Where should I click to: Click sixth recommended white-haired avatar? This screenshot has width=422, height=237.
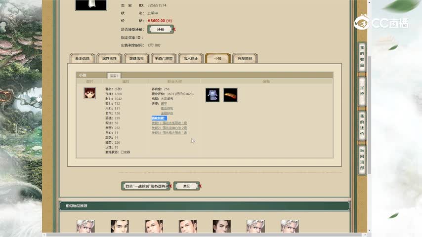click(255, 226)
